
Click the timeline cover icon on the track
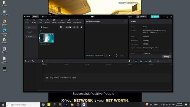point(47,78)
